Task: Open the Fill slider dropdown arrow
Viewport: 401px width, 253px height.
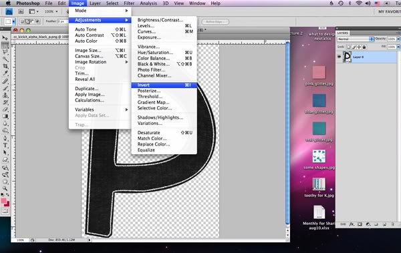Action: point(398,47)
